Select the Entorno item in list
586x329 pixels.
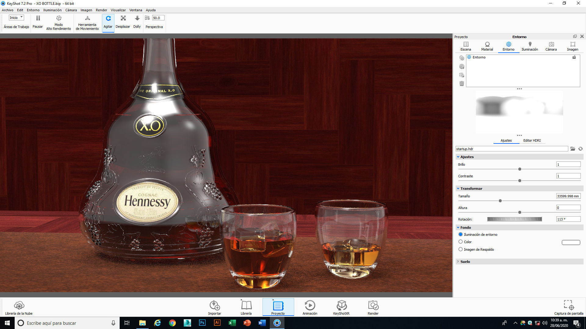523,57
